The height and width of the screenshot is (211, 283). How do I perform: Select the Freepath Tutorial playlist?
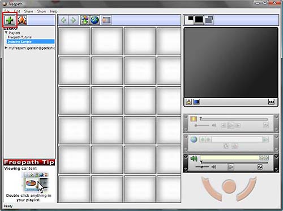pos(20,37)
